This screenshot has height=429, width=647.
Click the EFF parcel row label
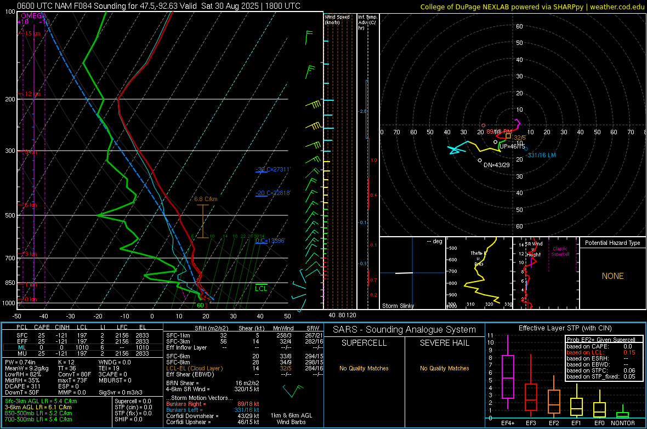[22, 341]
